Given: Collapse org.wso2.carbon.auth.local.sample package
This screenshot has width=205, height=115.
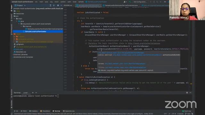Looking at the screenshot, I should (x=19, y=24).
